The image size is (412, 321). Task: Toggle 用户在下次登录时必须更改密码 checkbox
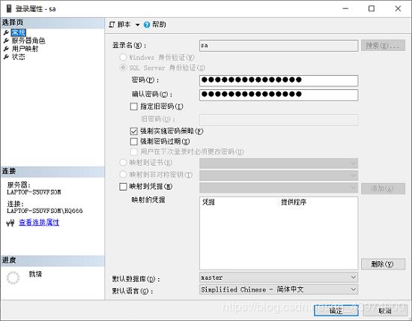[134, 151]
